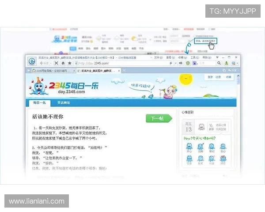Go to the browser home page icon
This screenshot has height=212, width=265.
click(63, 63)
